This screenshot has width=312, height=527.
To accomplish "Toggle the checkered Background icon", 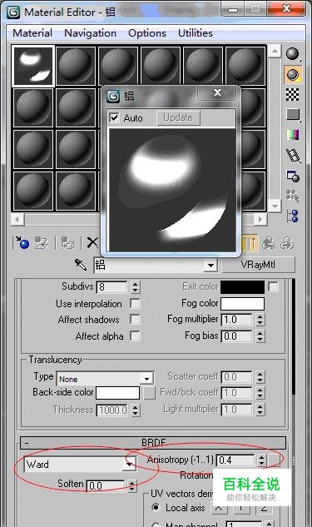I will [293, 94].
